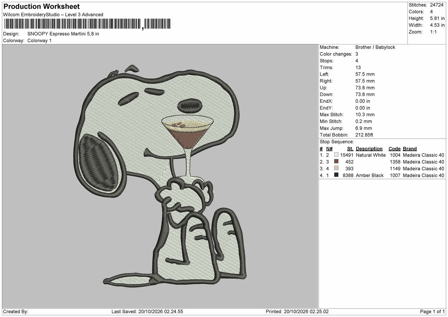The image size is (448, 317).
Task: Click thread code 1007
Action: pos(395,175)
